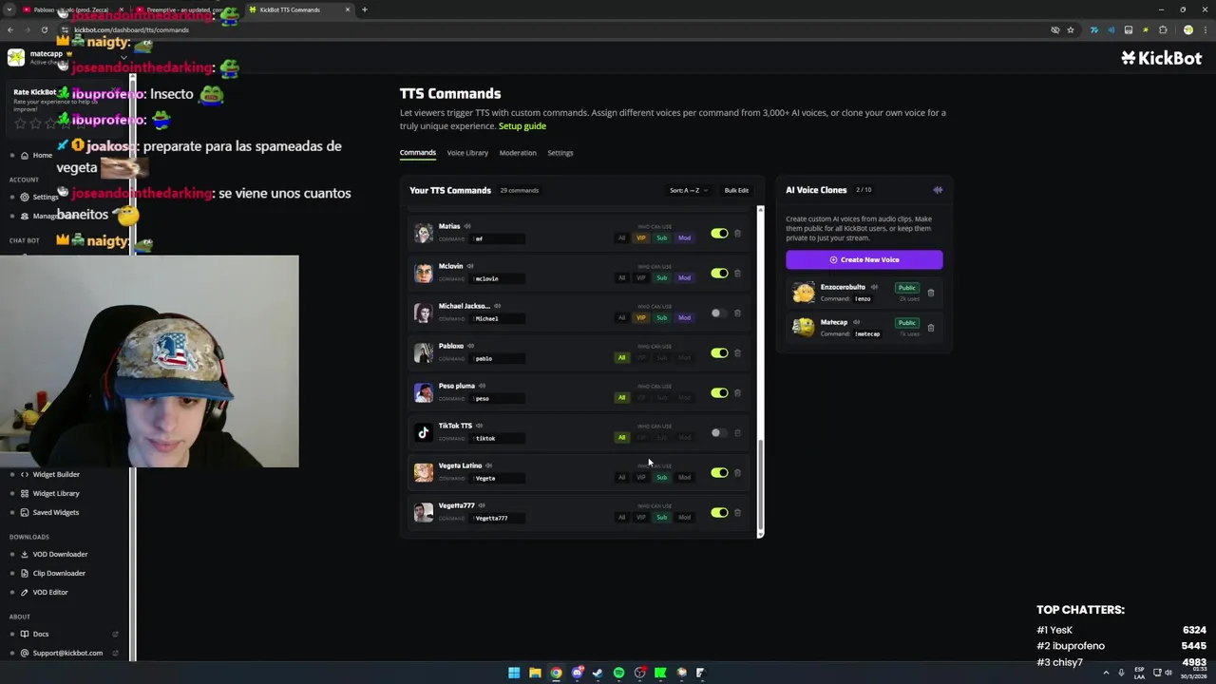The image size is (1216, 684).
Task: Click the AI Voice Clones waveform icon
Action: pyautogui.click(x=938, y=190)
